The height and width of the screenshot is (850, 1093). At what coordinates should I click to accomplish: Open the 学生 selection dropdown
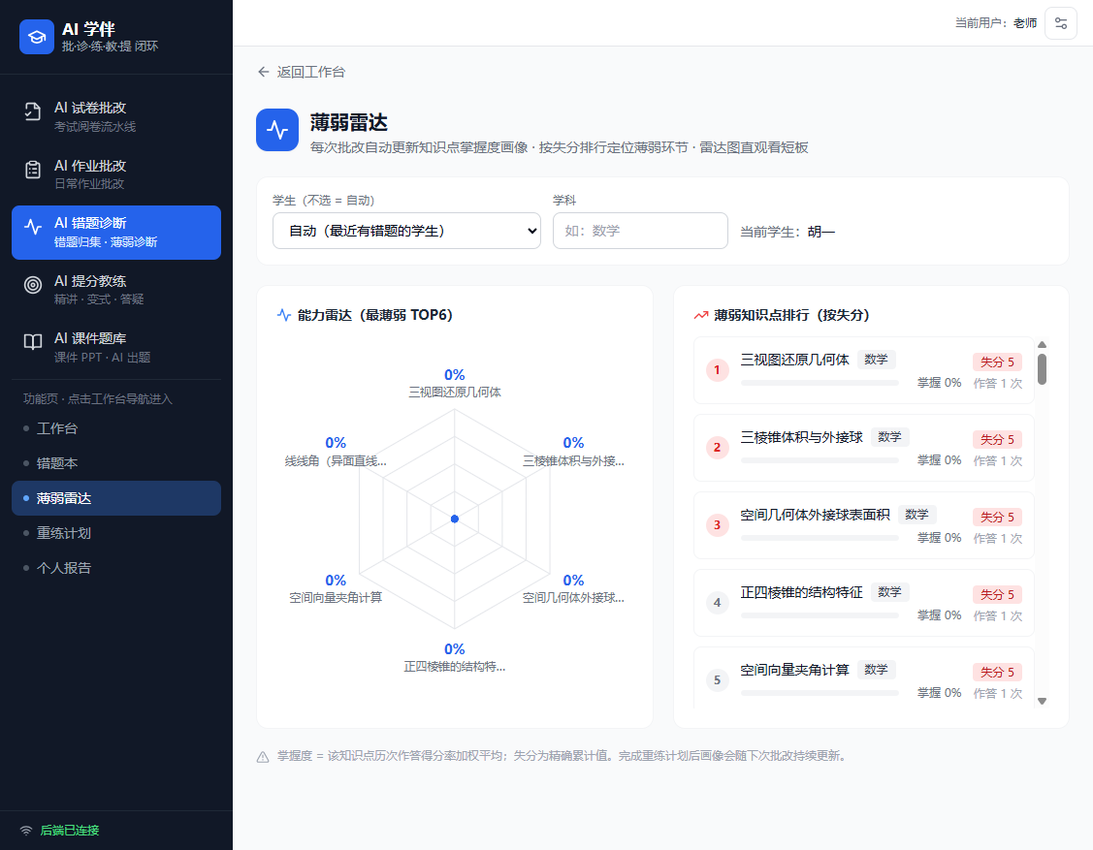pos(406,231)
